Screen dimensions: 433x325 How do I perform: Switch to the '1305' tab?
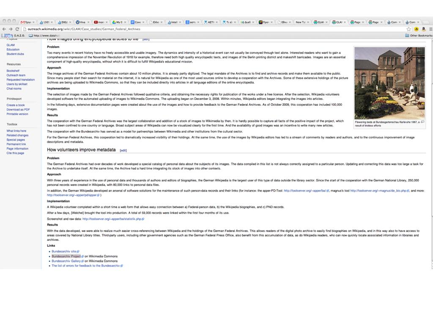coord(46,22)
